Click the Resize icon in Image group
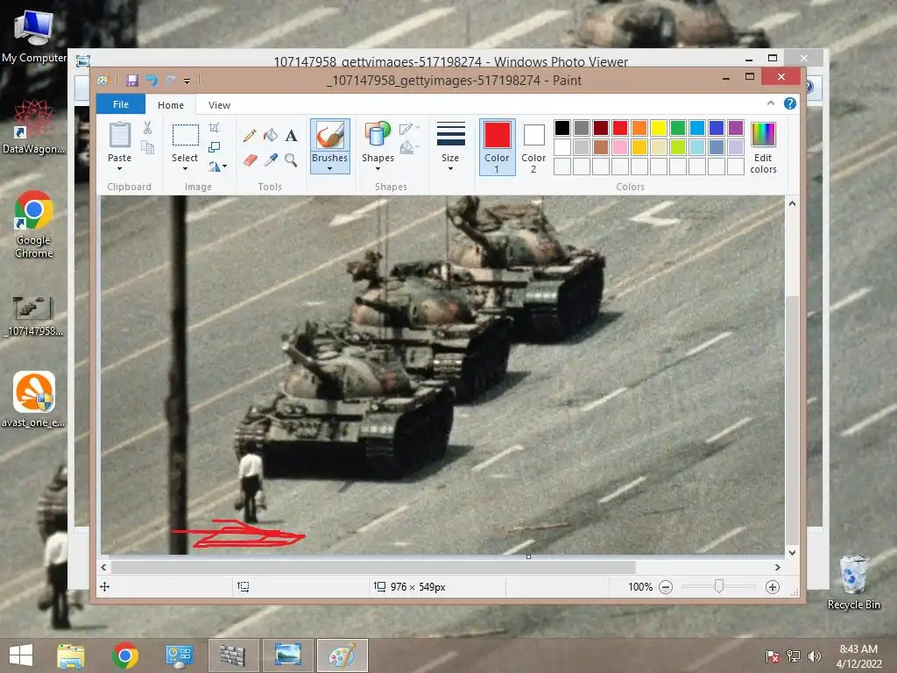Viewport: 897px width, 673px height. pyautogui.click(x=215, y=147)
